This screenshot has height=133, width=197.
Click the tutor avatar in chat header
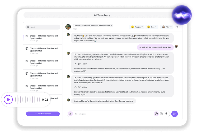(68, 27)
